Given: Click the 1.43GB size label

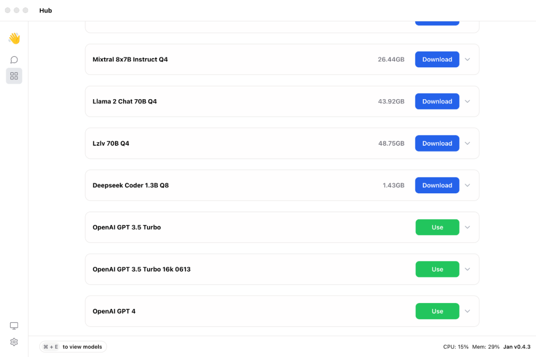Looking at the screenshot, I should [393, 185].
